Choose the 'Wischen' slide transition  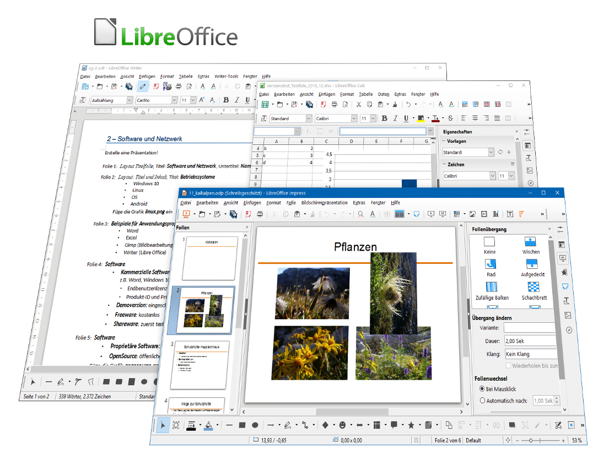click(530, 246)
